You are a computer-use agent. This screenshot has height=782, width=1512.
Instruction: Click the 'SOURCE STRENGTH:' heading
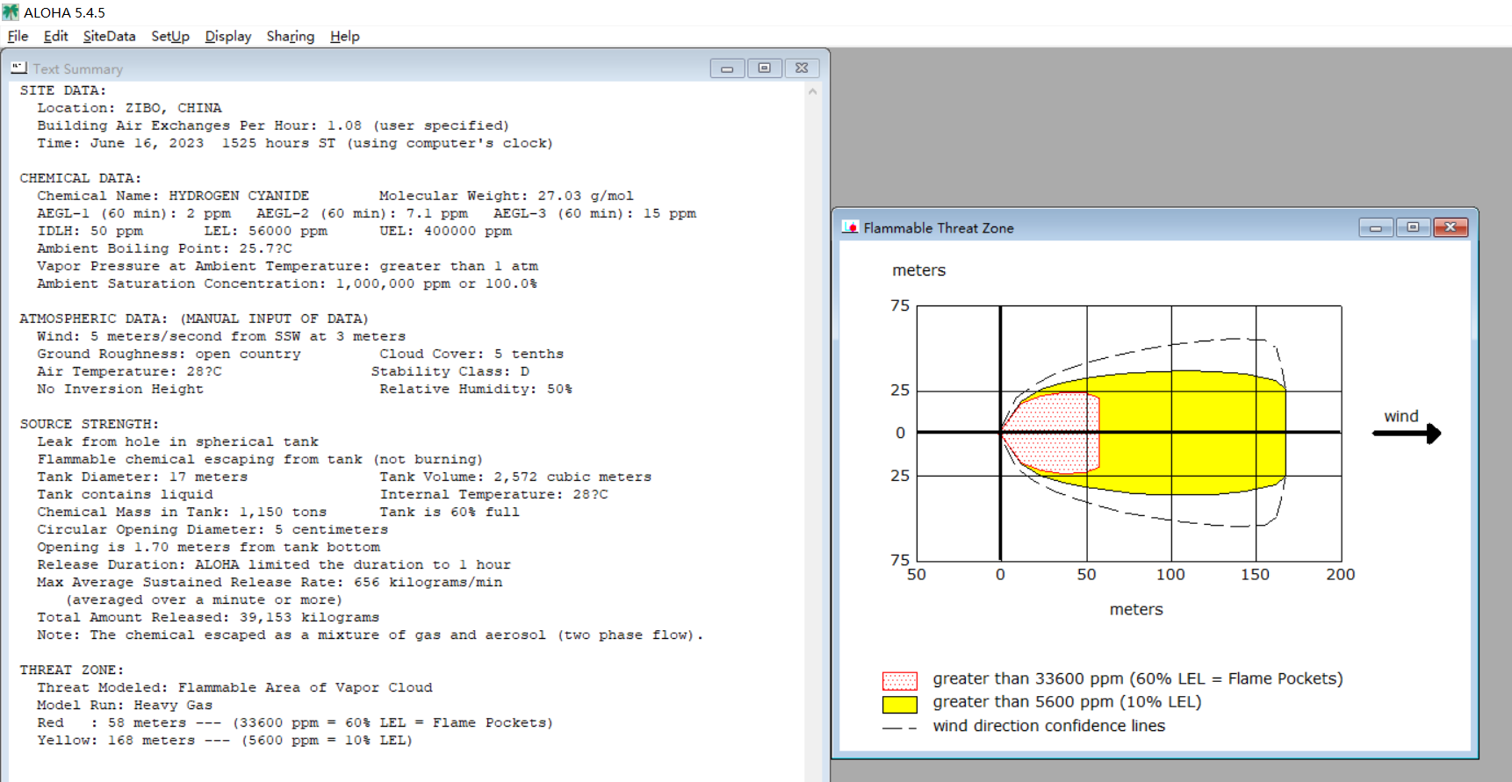[x=90, y=424]
